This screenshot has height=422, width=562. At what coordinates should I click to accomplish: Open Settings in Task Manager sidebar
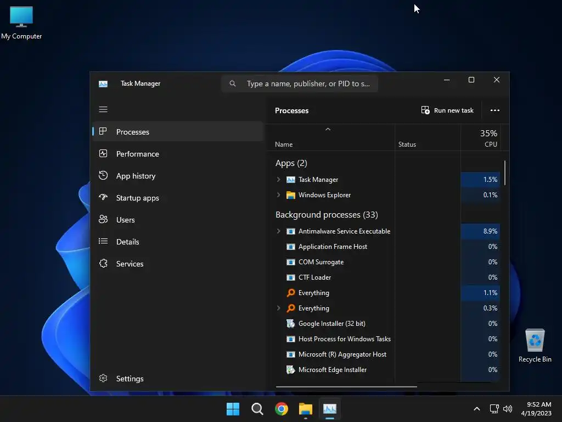point(178,378)
